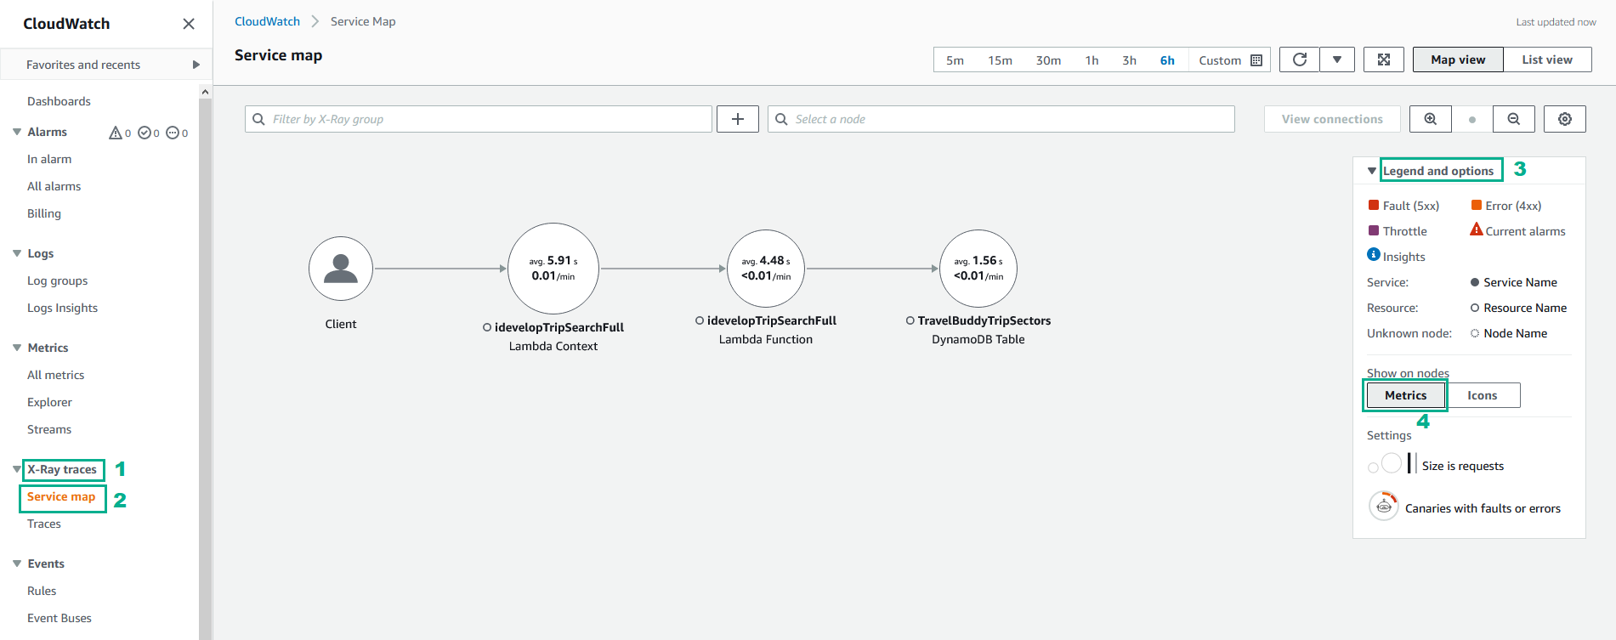Add a new X-Ray group filter
The image size is (1616, 640).
pyautogui.click(x=738, y=119)
